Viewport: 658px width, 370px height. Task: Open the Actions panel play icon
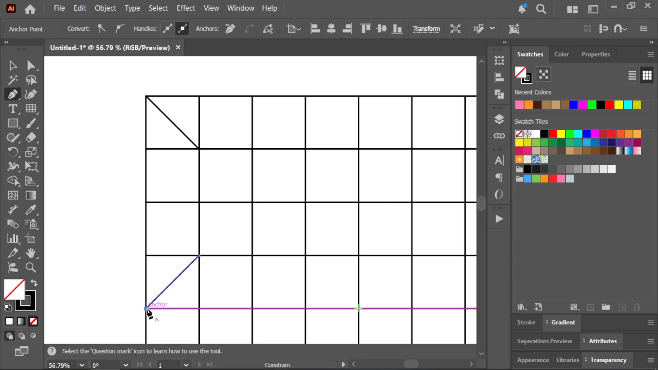pyautogui.click(x=499, y=219)
